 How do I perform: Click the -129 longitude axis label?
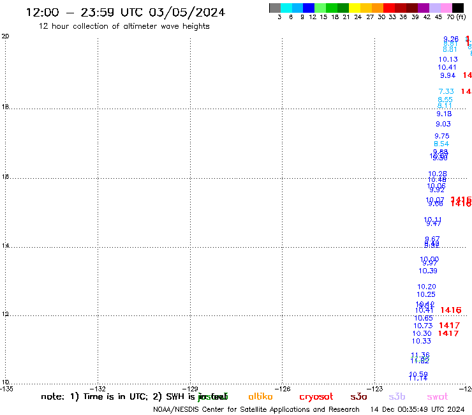pos(190,389)
